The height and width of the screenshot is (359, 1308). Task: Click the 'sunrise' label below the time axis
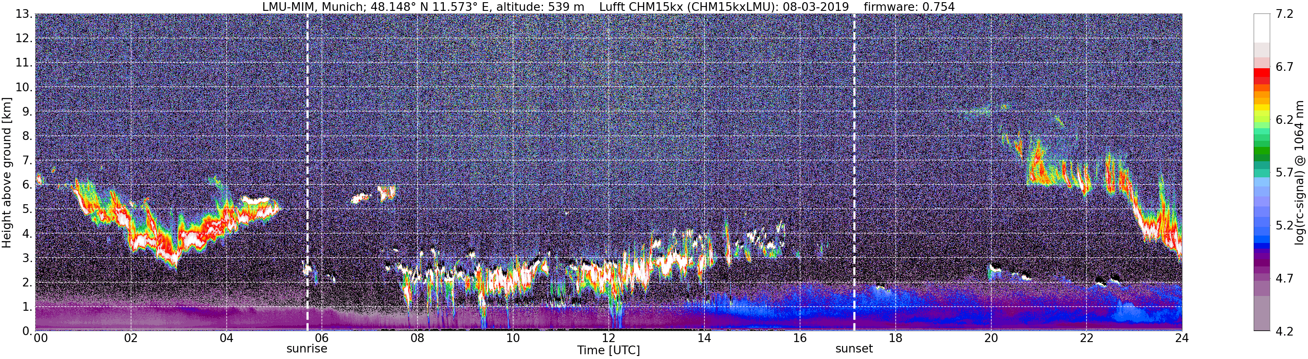tap(307, 348)
